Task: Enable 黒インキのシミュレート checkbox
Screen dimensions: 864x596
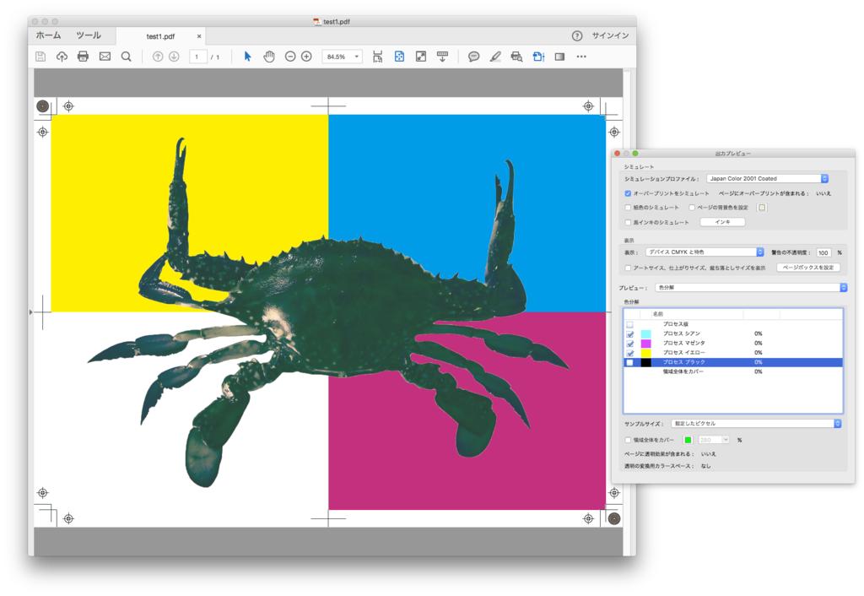Action: tap(628, 222)
